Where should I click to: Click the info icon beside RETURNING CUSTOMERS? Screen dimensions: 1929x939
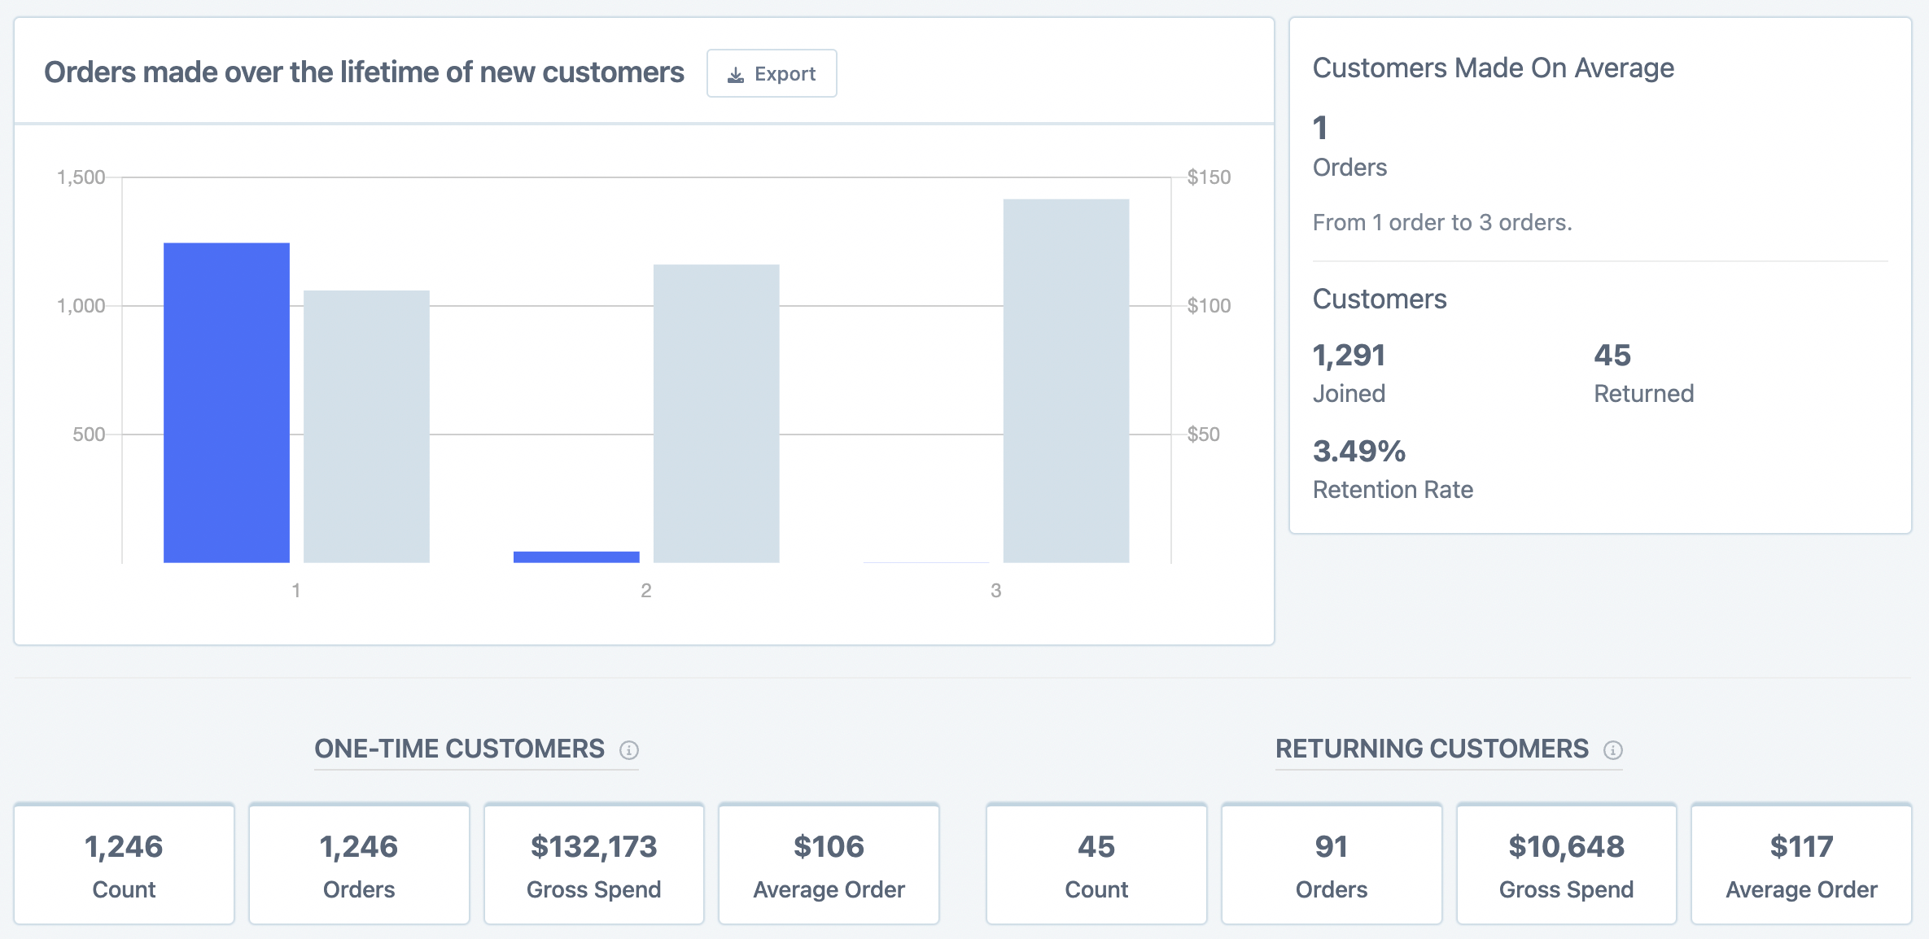1615,751
